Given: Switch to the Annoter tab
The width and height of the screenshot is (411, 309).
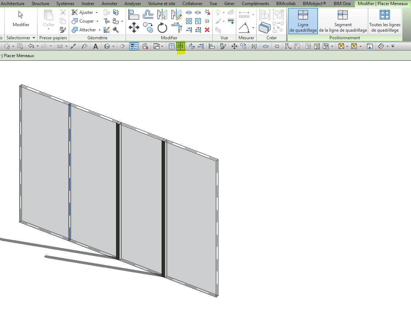Looking at the screenshot, I should point(109,4).
